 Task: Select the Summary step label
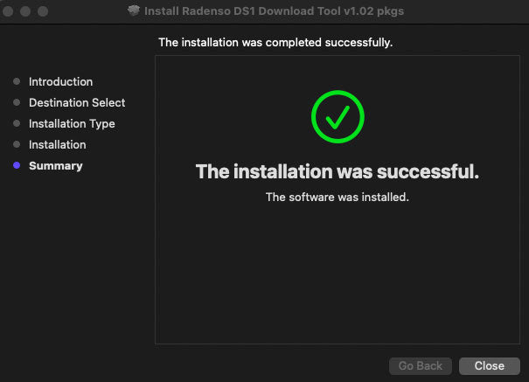point(56,166)
